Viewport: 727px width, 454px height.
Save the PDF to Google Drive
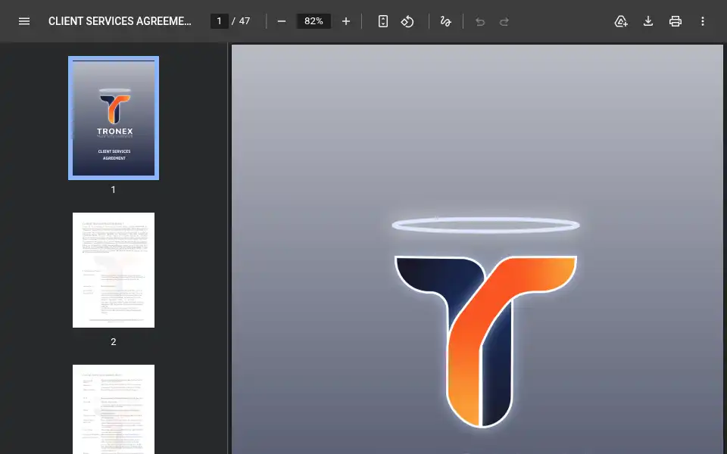[x=621, y=21]
